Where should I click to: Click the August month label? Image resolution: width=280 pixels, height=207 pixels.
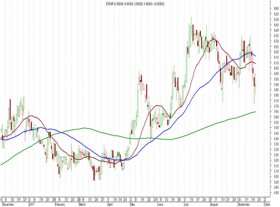[x=214, y=205]
